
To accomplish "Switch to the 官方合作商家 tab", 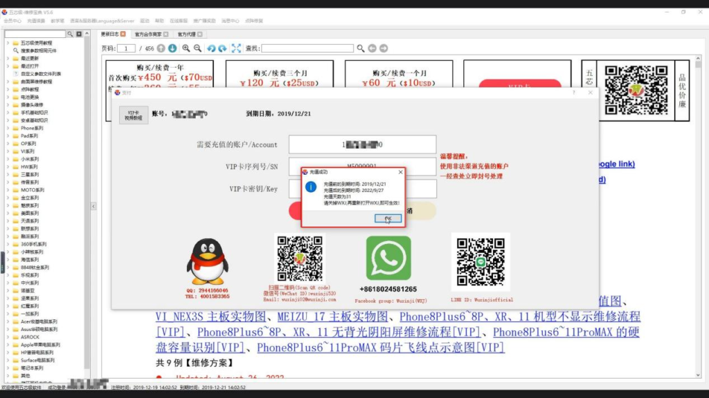I will pos(148,35).
